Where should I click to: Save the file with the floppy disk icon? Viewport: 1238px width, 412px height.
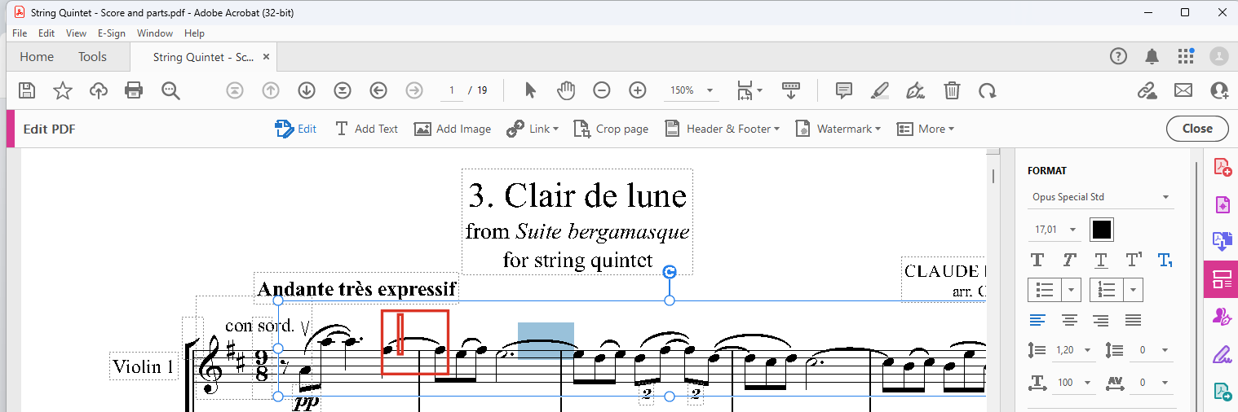click(x=27, y=90)
